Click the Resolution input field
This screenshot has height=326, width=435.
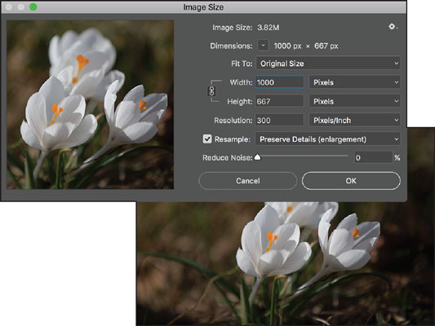click(279, 121)
